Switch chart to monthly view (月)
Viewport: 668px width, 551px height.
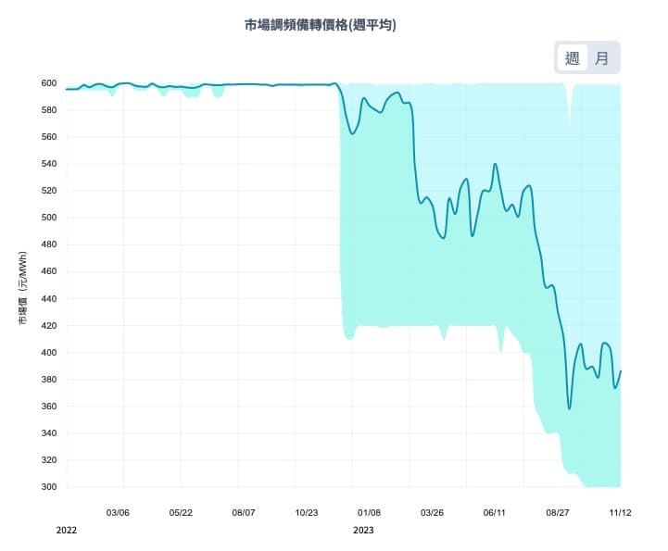coord(602,58)
